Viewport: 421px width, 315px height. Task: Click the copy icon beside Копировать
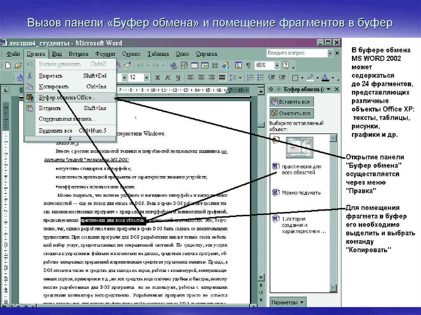(x=30, y=86)
